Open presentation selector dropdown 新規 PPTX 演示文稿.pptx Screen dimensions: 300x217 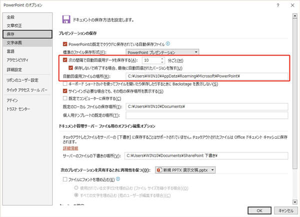click(185, 170)
